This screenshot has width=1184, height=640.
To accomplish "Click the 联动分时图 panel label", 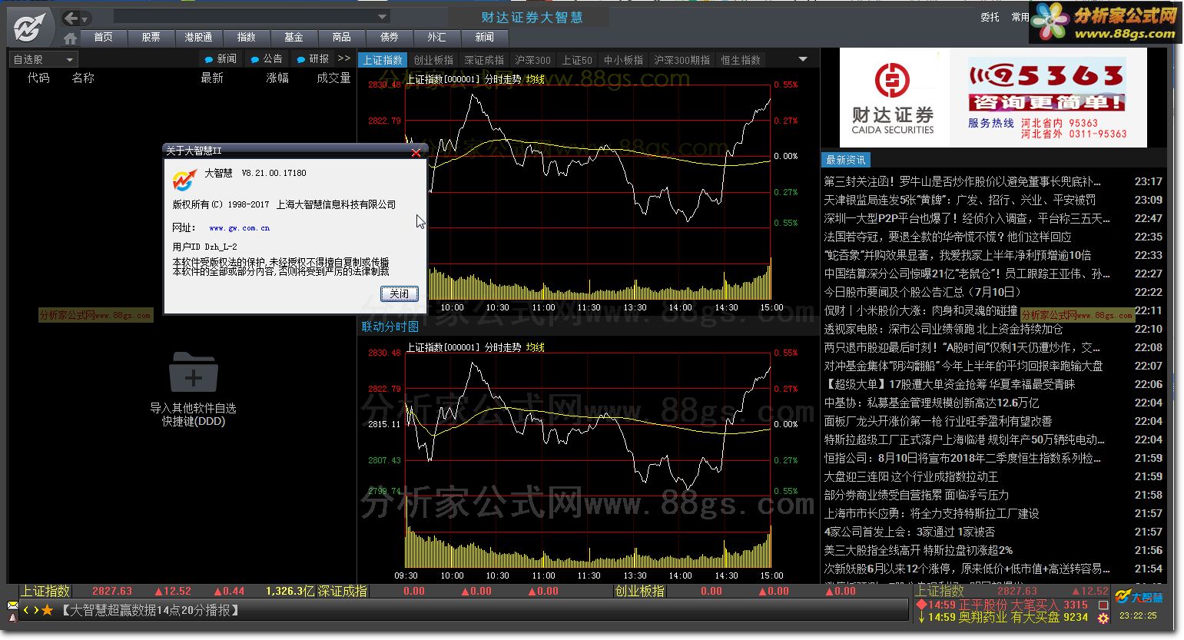I will [390, 327].
